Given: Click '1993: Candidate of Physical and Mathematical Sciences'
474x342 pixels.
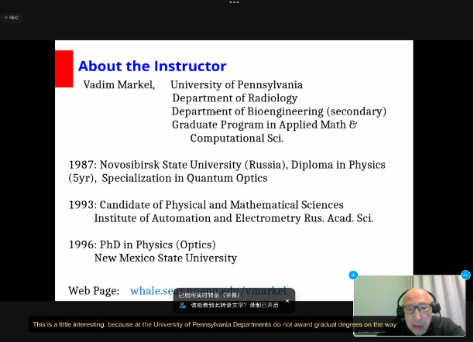Looking at the screenshot, I should coord(206,205).
